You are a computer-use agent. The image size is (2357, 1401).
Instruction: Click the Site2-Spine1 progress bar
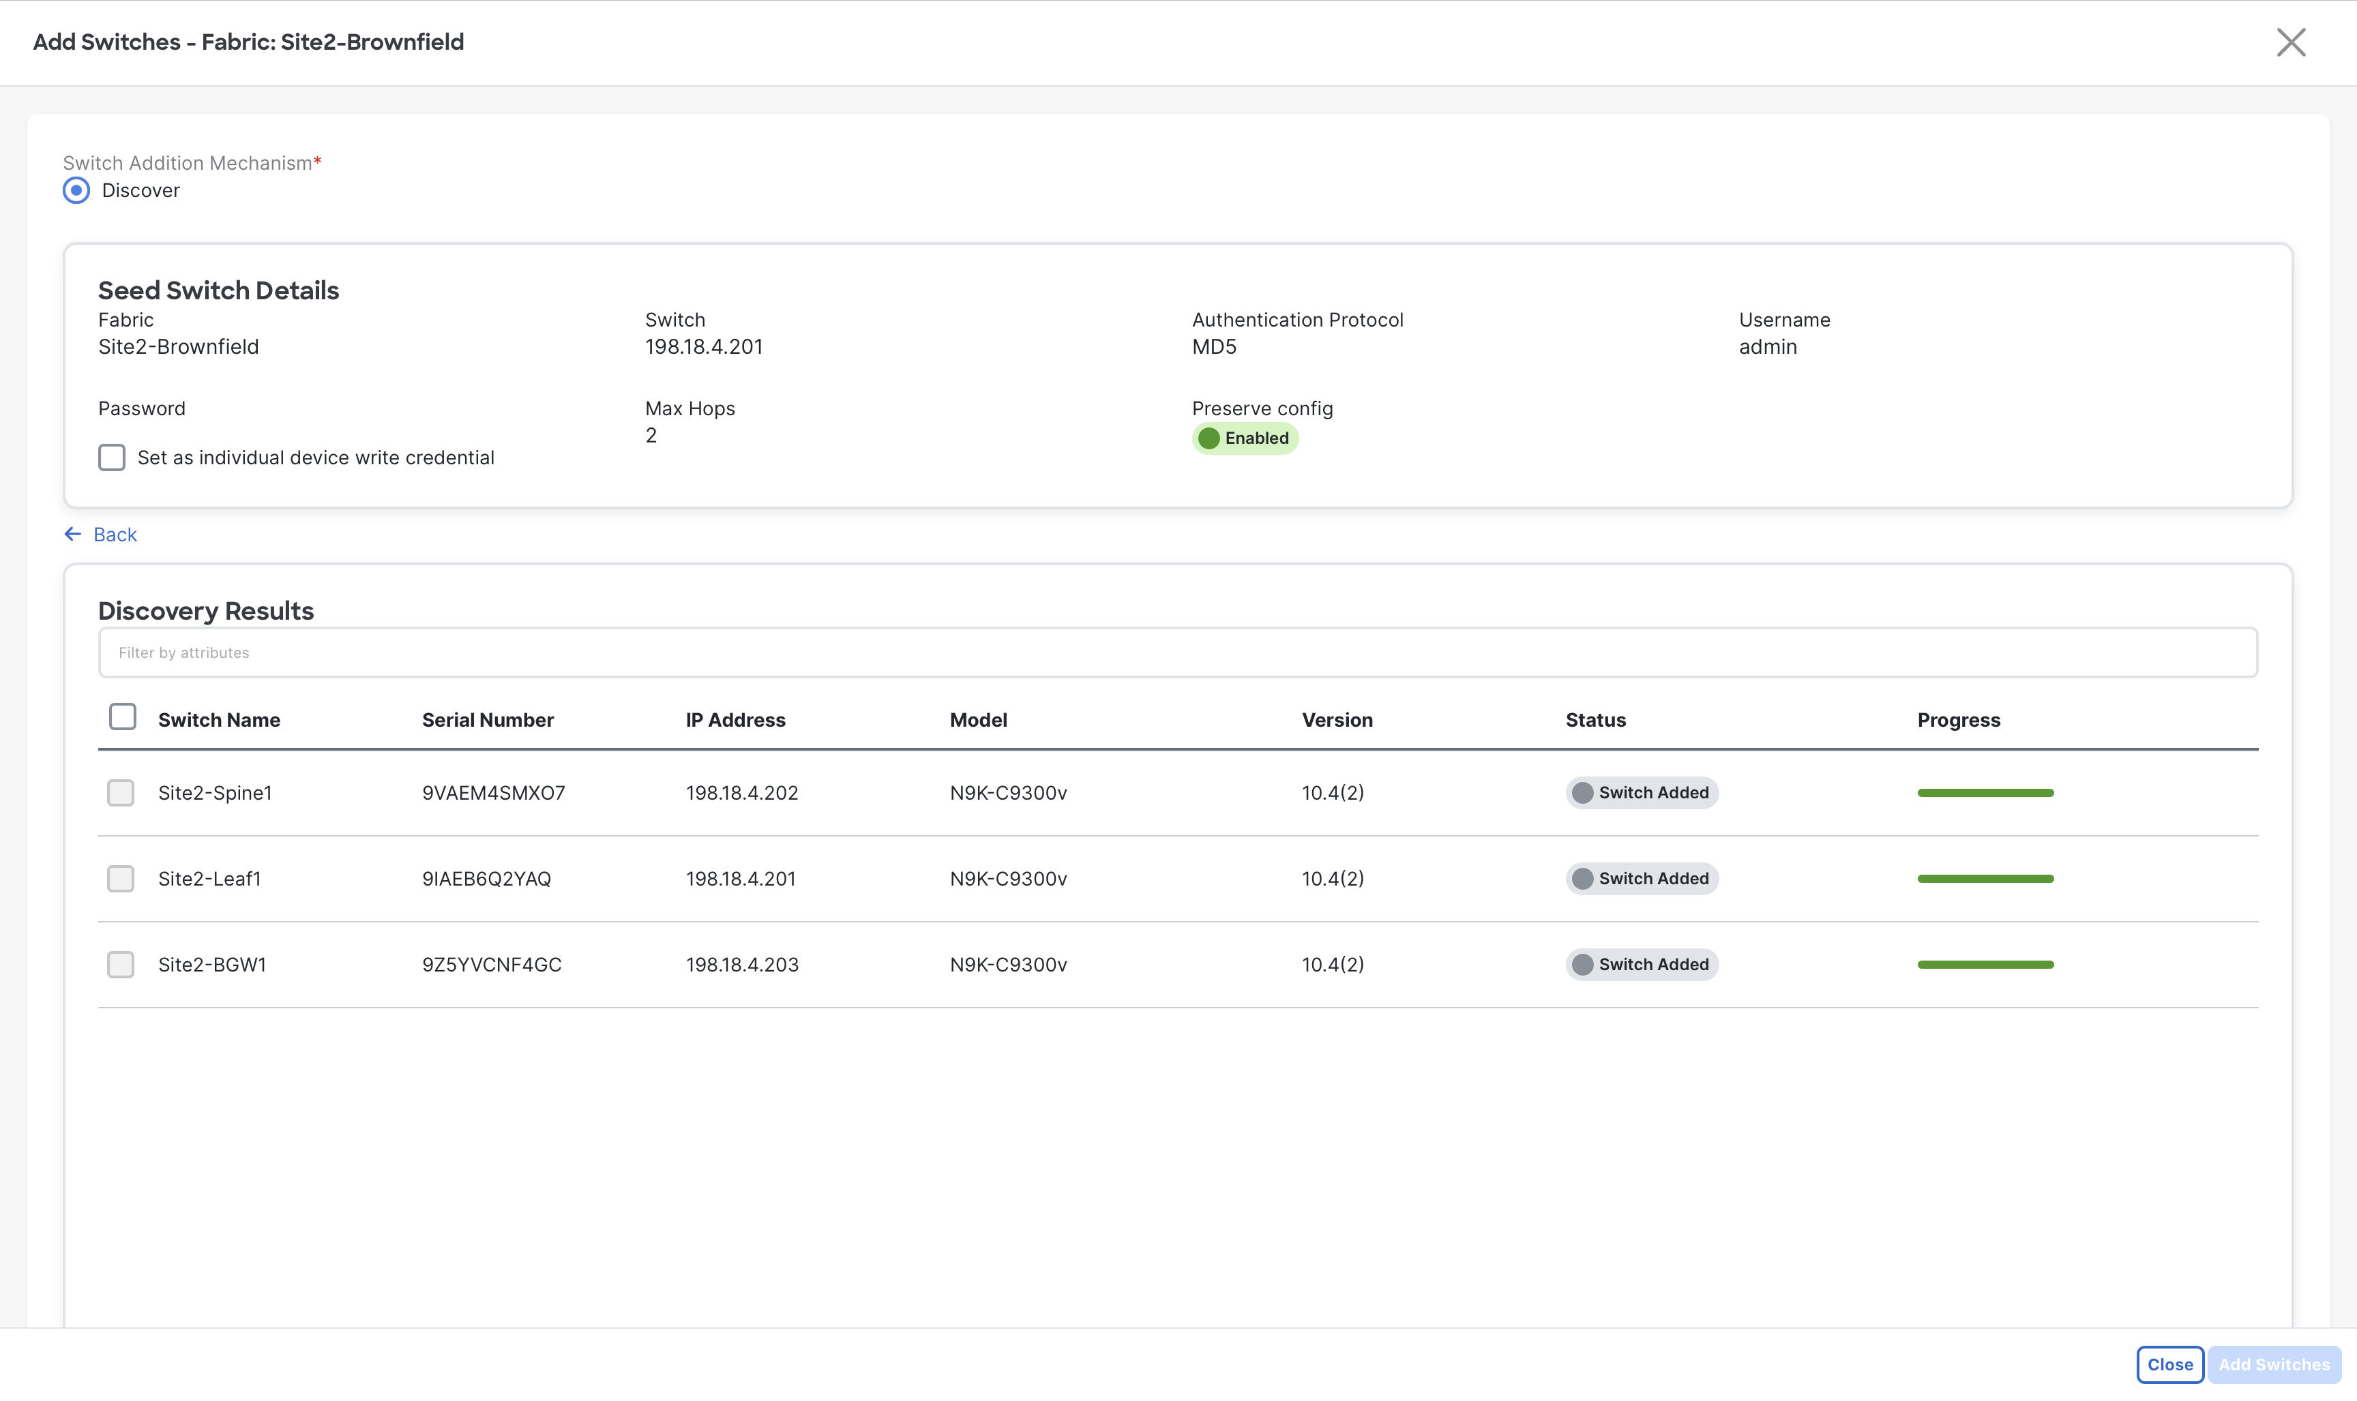tap(1985, 793)
